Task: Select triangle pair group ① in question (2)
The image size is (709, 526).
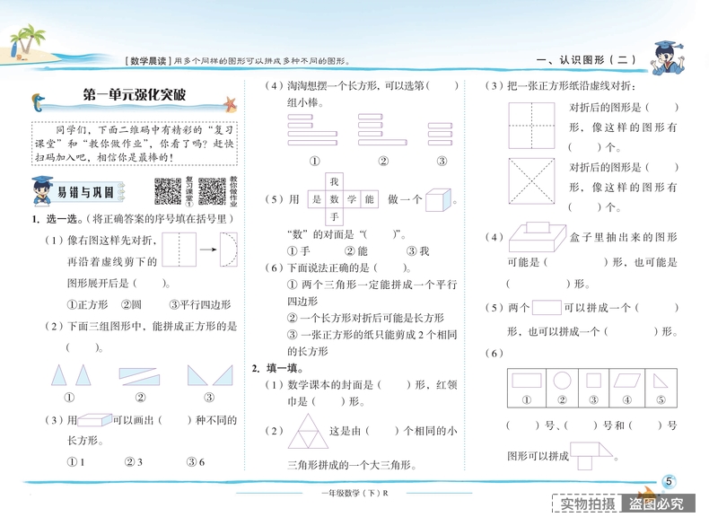Action: click(x=71, y=375)
